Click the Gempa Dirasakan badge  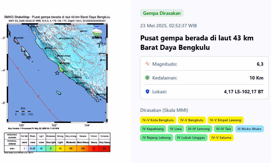click(x=162, y=13)
